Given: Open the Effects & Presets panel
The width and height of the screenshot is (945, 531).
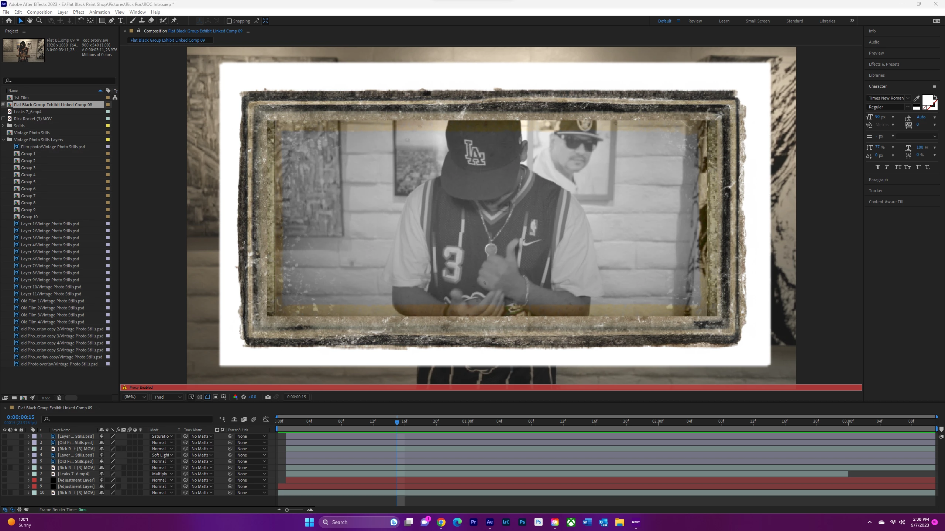Looking at the screenshot, I should pos(884,64).
